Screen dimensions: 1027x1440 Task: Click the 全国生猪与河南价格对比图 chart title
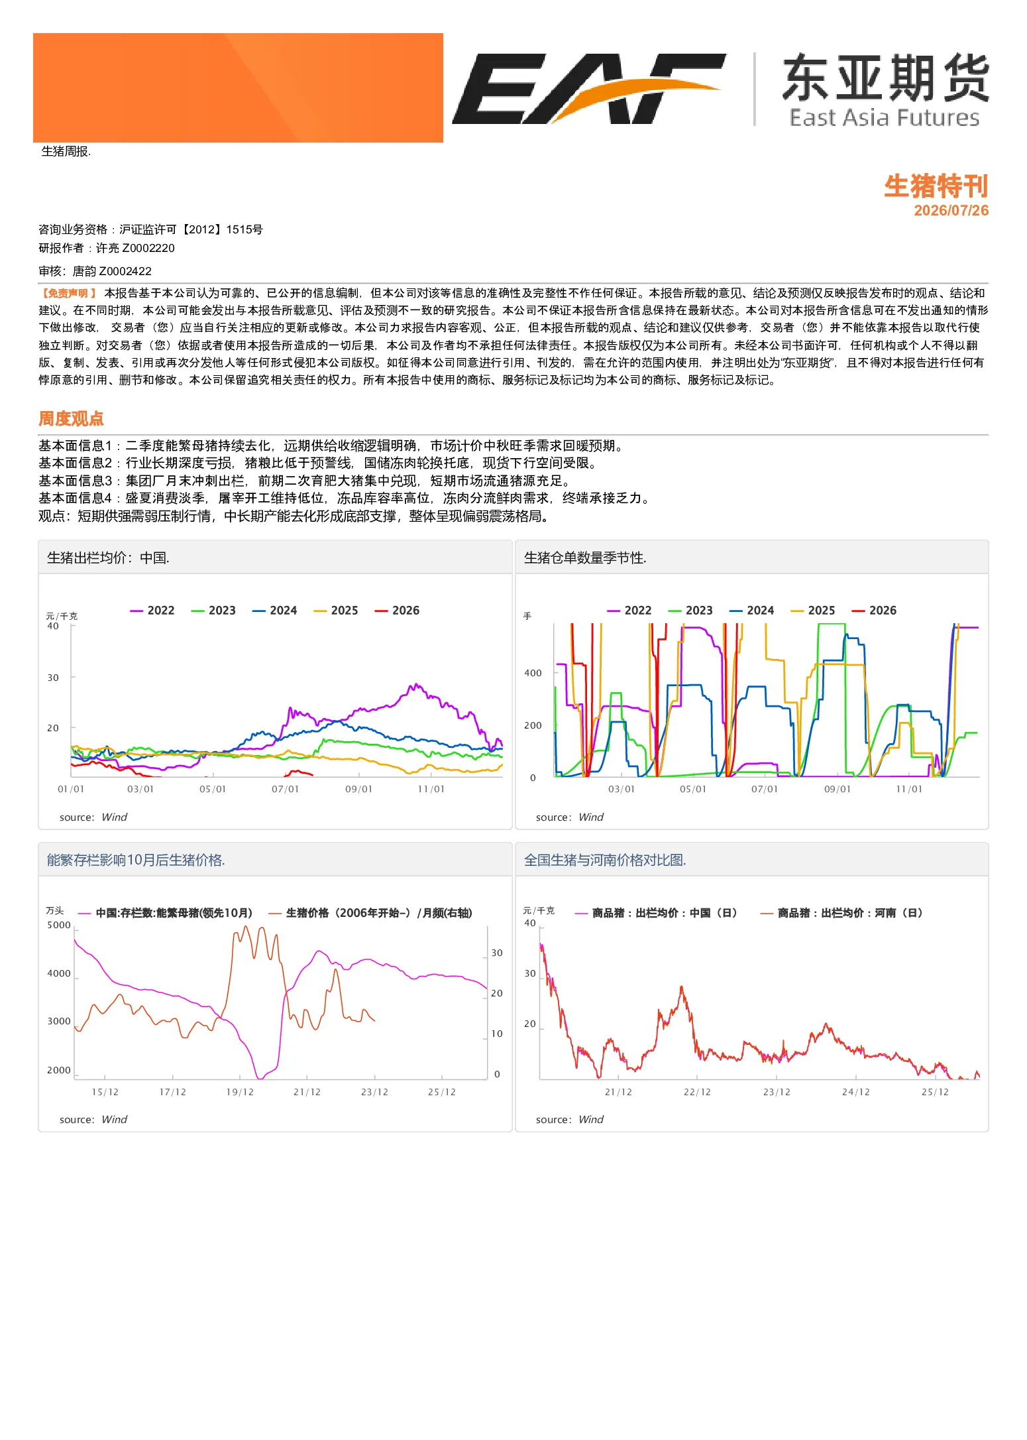(x=605, y=860)
